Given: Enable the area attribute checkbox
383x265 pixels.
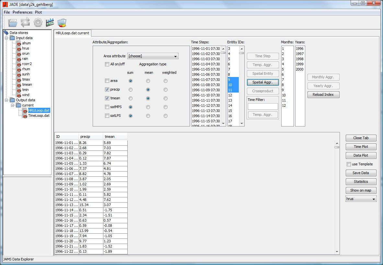Looking at the screenshot, I should [107, 81].
